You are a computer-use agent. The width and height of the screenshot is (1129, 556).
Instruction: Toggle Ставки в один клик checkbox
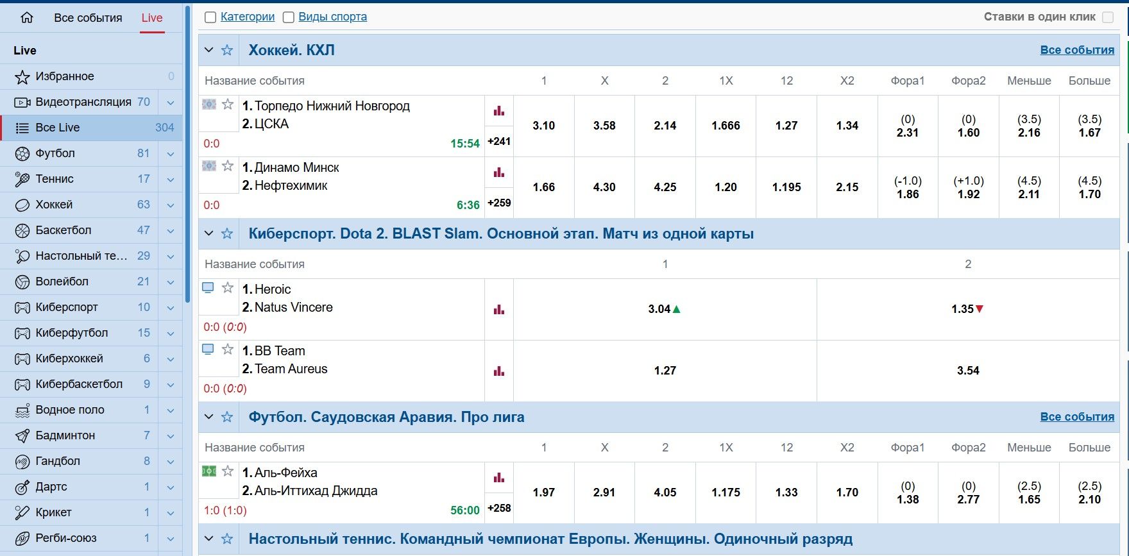pos(1108,17)
